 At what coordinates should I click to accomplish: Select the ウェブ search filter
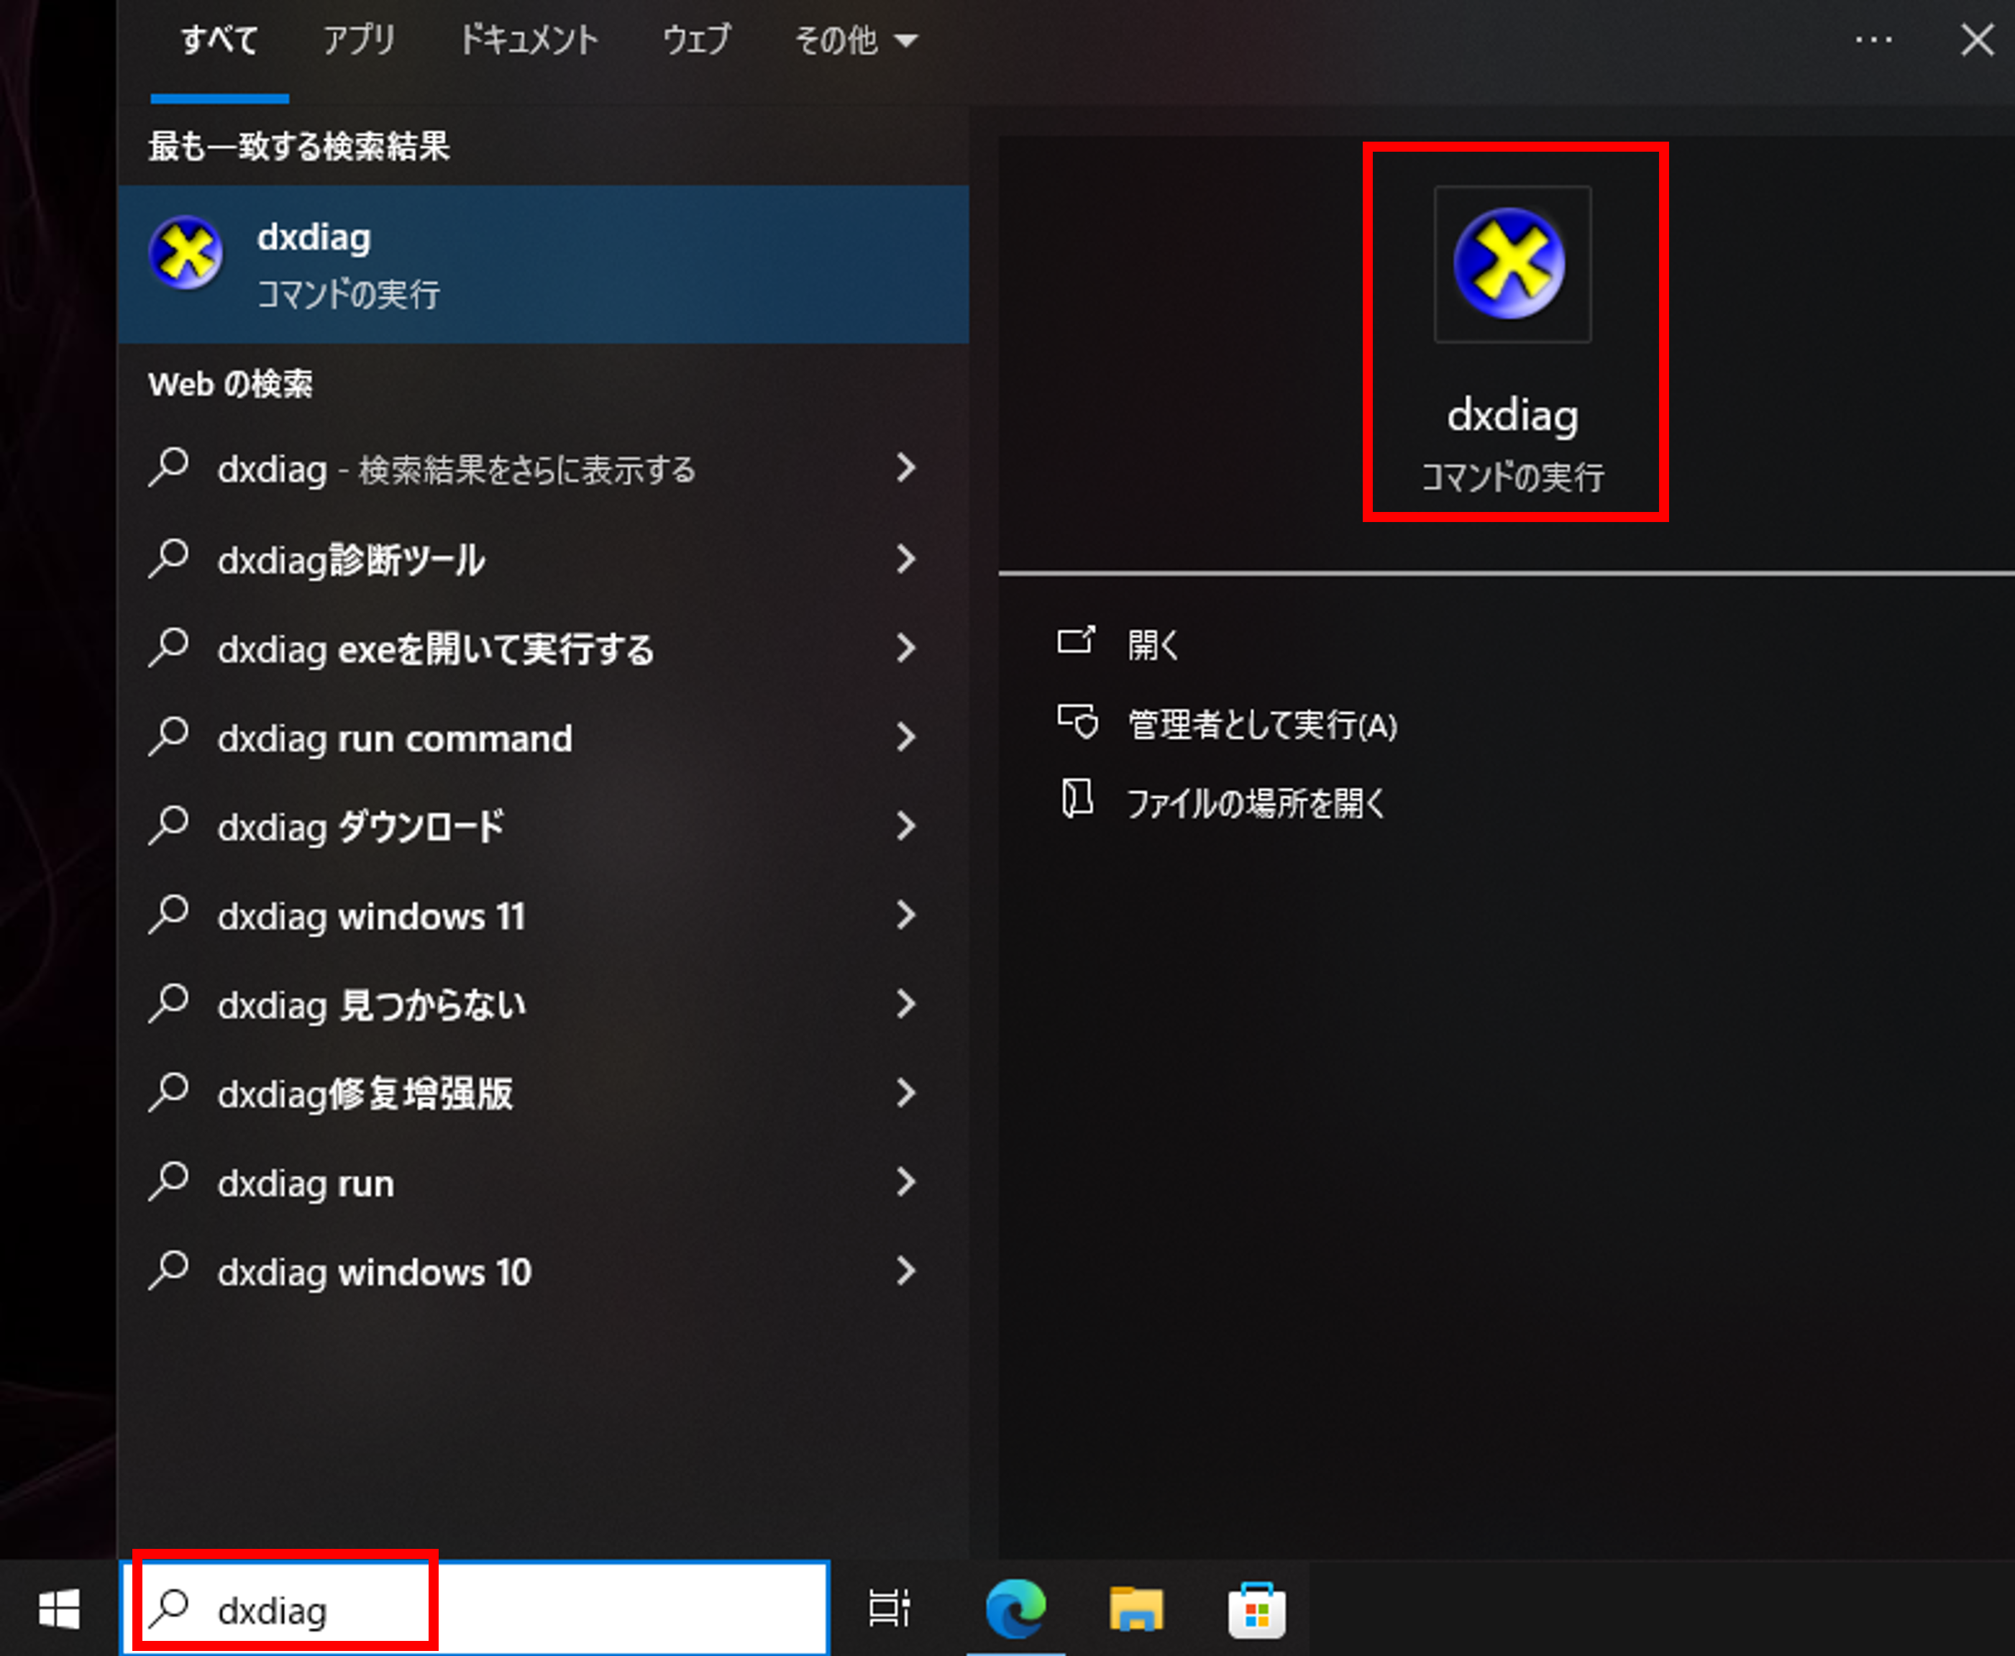(695, 40)
